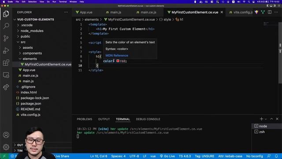This screenshot has height=159, width=282.
Task: Click the Spotlight search icon in macOS menu bar
Action: tap(249, 2)
